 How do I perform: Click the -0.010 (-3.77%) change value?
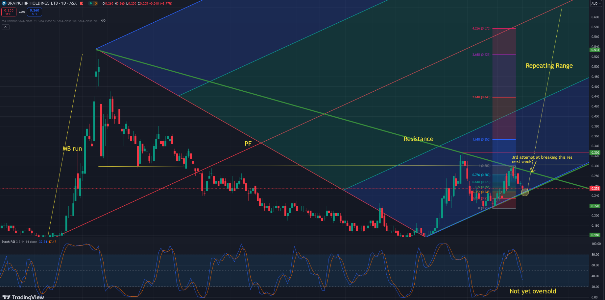tap(161, 3)
